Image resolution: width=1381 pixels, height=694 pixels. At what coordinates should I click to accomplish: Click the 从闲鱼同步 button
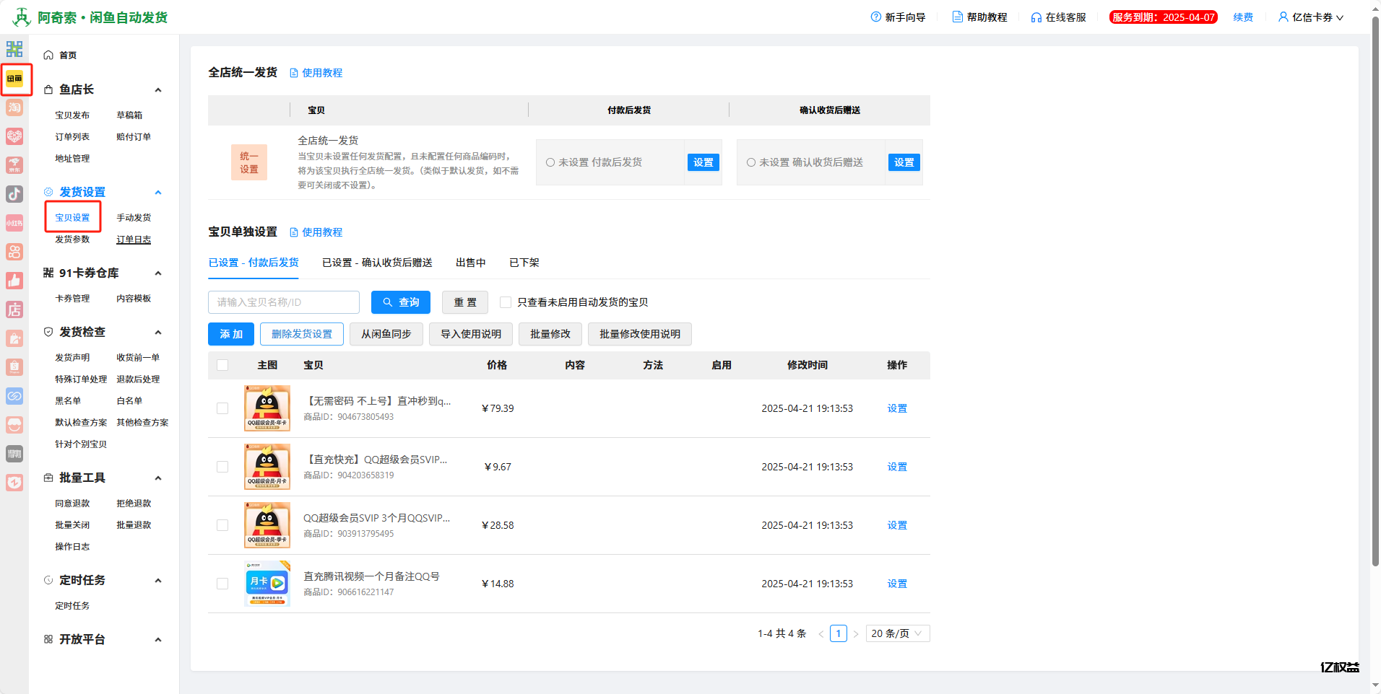pyautogui.click(x=386, y=334)
